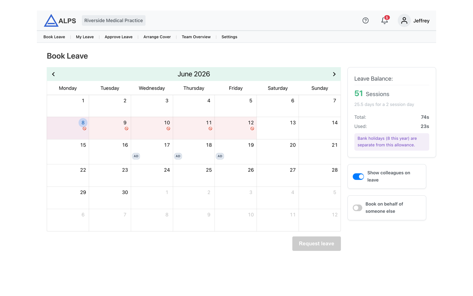Click blocked icon under June 10
The height and width of the screenshot is (296, 473).
click(168, 129)
